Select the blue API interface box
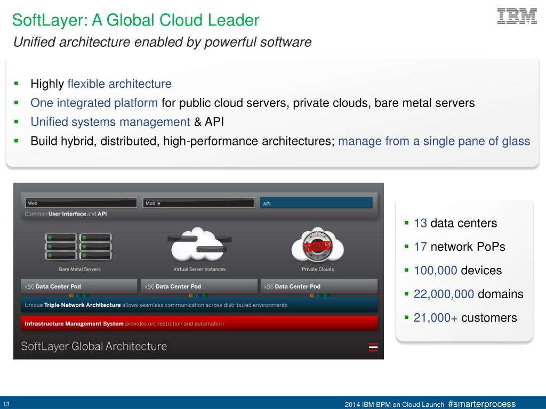The height and width of the screenshot is (409, 546). 316,203
